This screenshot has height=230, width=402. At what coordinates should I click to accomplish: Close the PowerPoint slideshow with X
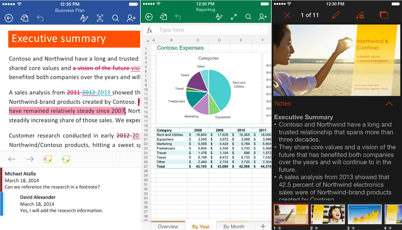tap(287, 15)
